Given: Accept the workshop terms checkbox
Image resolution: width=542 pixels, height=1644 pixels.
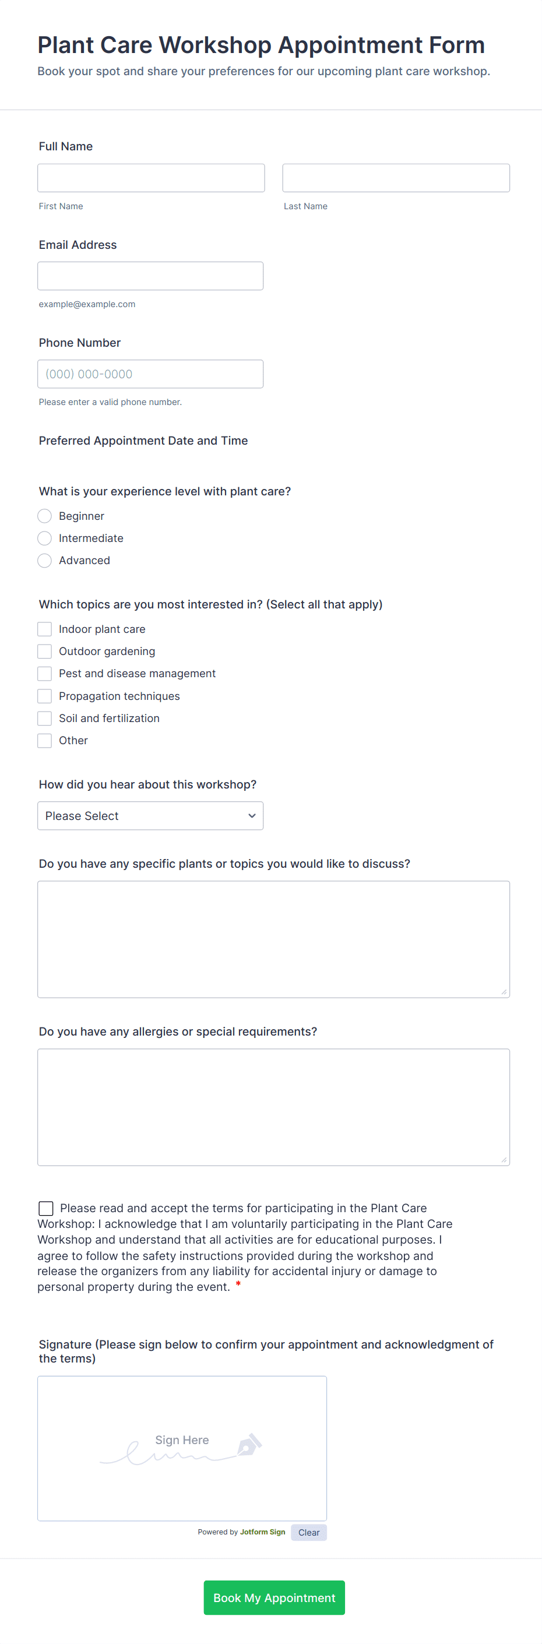Looking at the screenshot, I should 46,1208.
